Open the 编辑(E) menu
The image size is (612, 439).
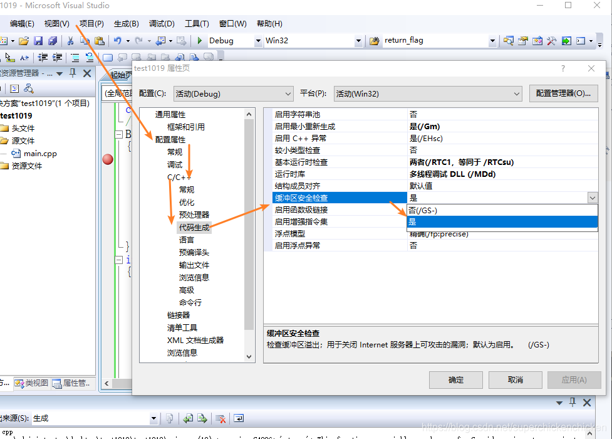pos(22,23)
